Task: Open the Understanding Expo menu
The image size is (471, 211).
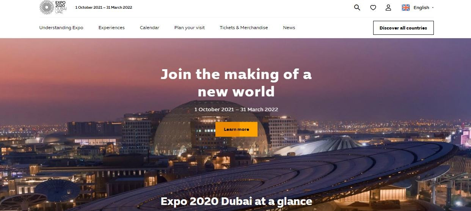Action: pos(61,28)
